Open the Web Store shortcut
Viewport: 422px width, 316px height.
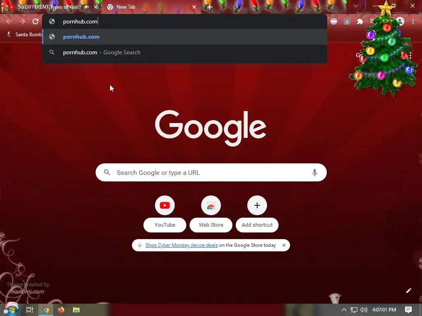pyautogui.click(x=211, y=214)
